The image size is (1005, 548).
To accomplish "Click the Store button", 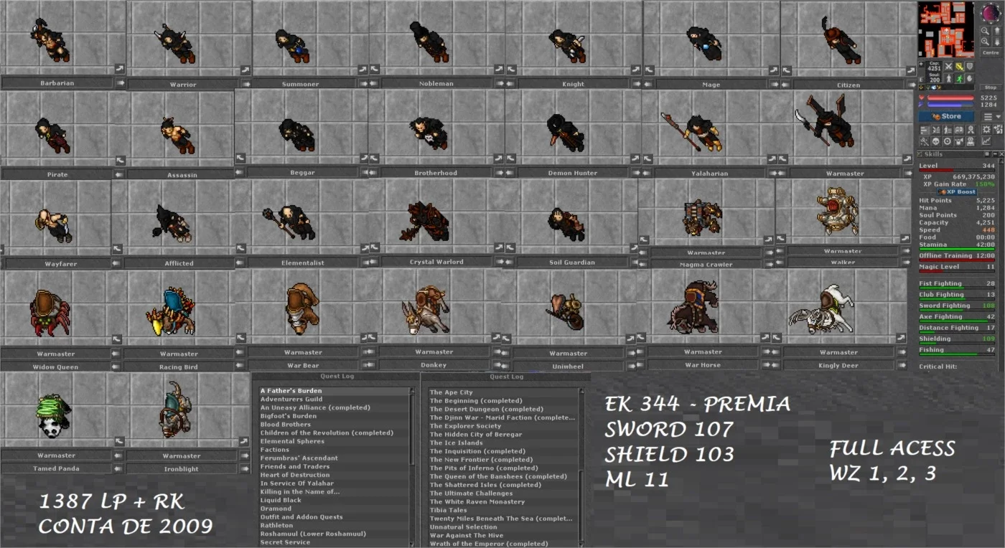I will coord(946,116).
